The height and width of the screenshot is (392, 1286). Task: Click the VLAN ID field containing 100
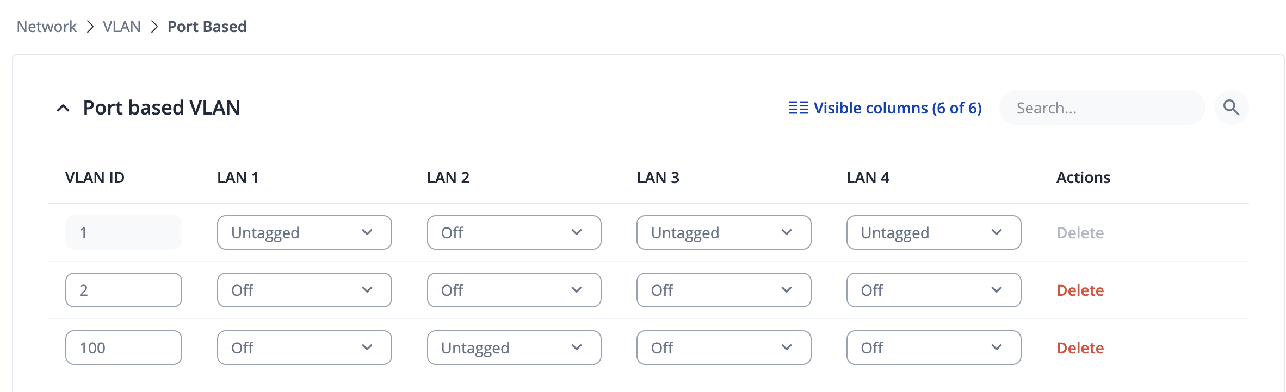(x=123, y=347)
